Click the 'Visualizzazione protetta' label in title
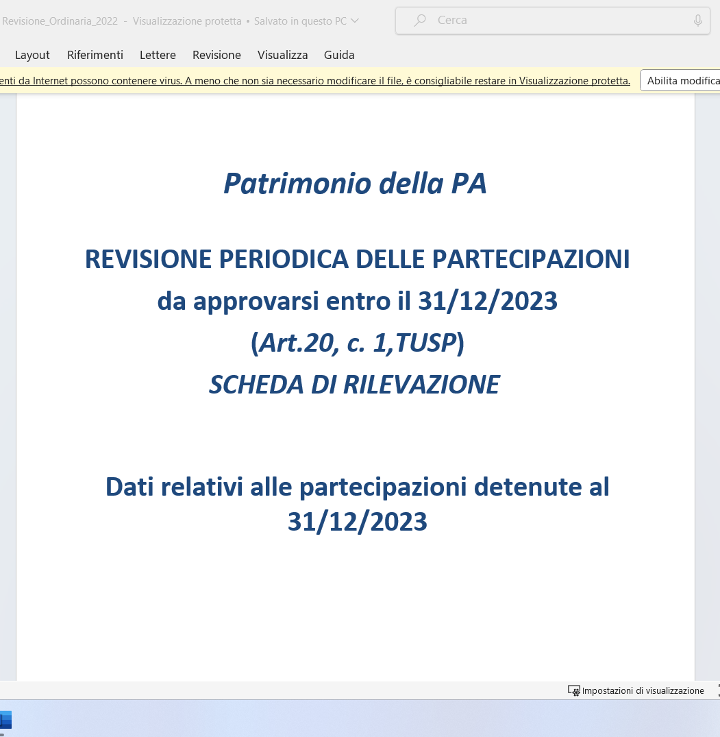This screenshot has width=720, height=737. [x=187, y=21]
